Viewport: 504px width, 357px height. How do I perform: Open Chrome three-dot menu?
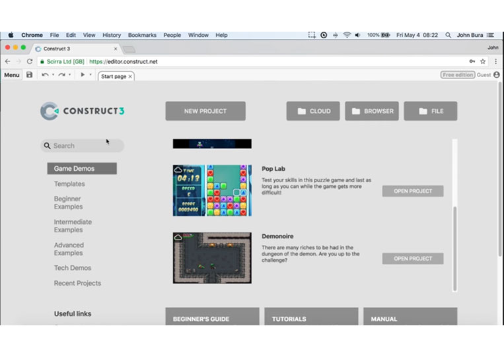click(495, 61)
